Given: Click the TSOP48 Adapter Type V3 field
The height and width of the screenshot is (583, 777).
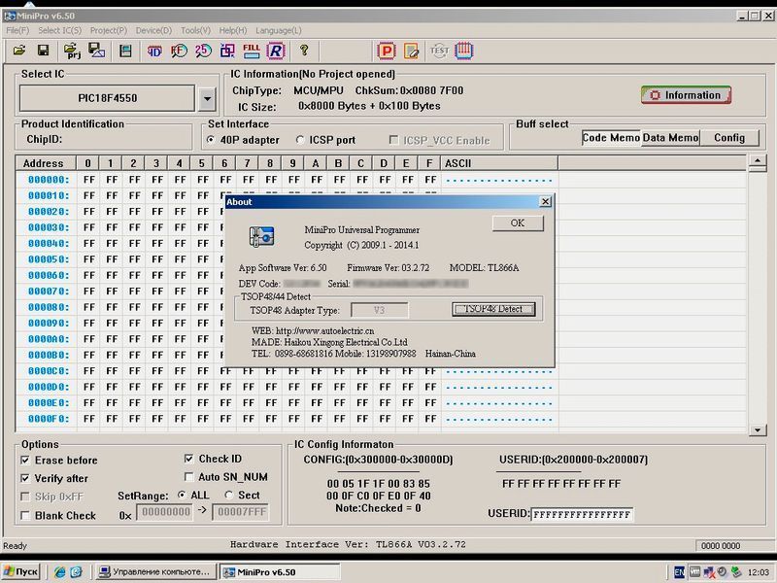Looking at the screenshot, I should (x=379, y=310).
